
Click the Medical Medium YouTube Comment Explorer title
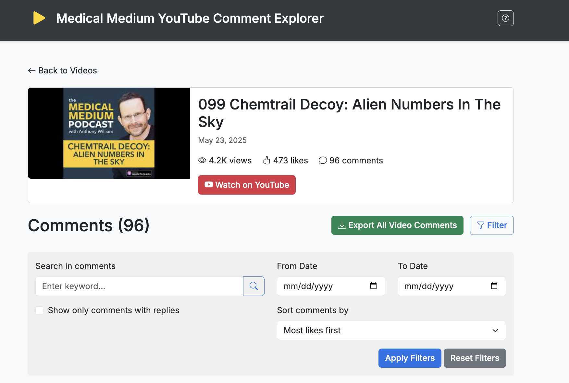(x=190, y=18)
